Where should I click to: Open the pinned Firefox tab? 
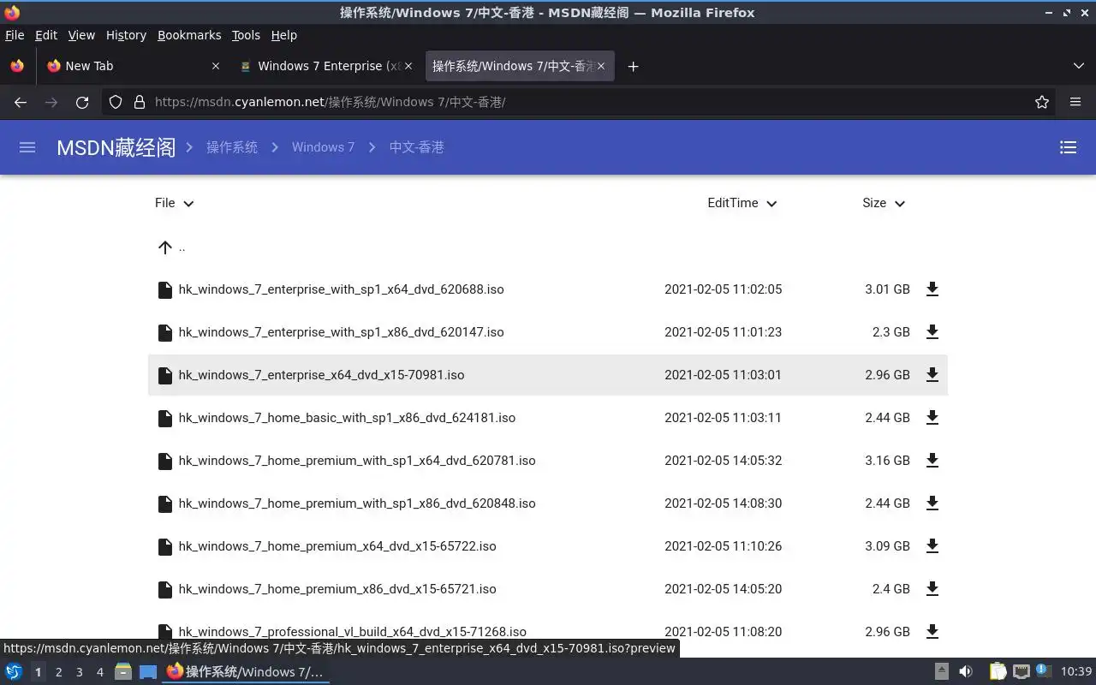(17, 66)
